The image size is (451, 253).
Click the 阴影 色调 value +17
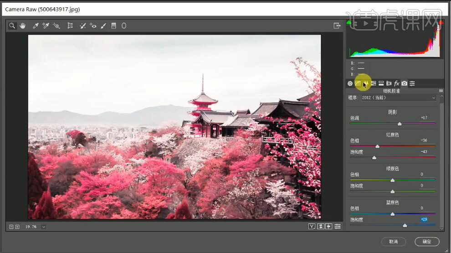click(424, 118)
